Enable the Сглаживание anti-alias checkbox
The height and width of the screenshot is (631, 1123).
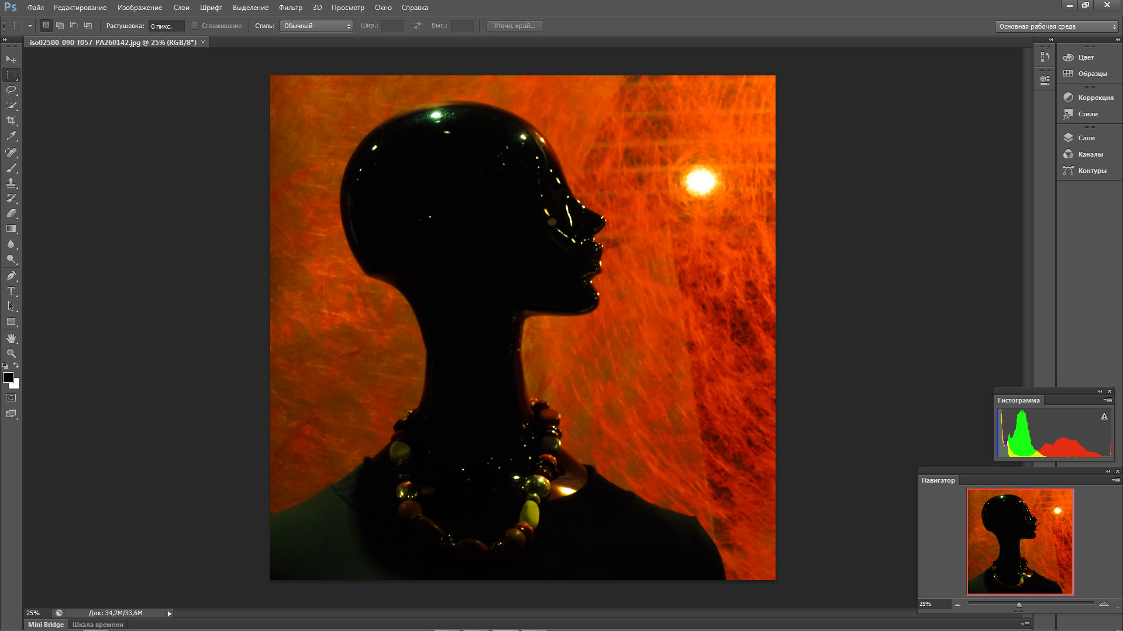coord(195,26)
